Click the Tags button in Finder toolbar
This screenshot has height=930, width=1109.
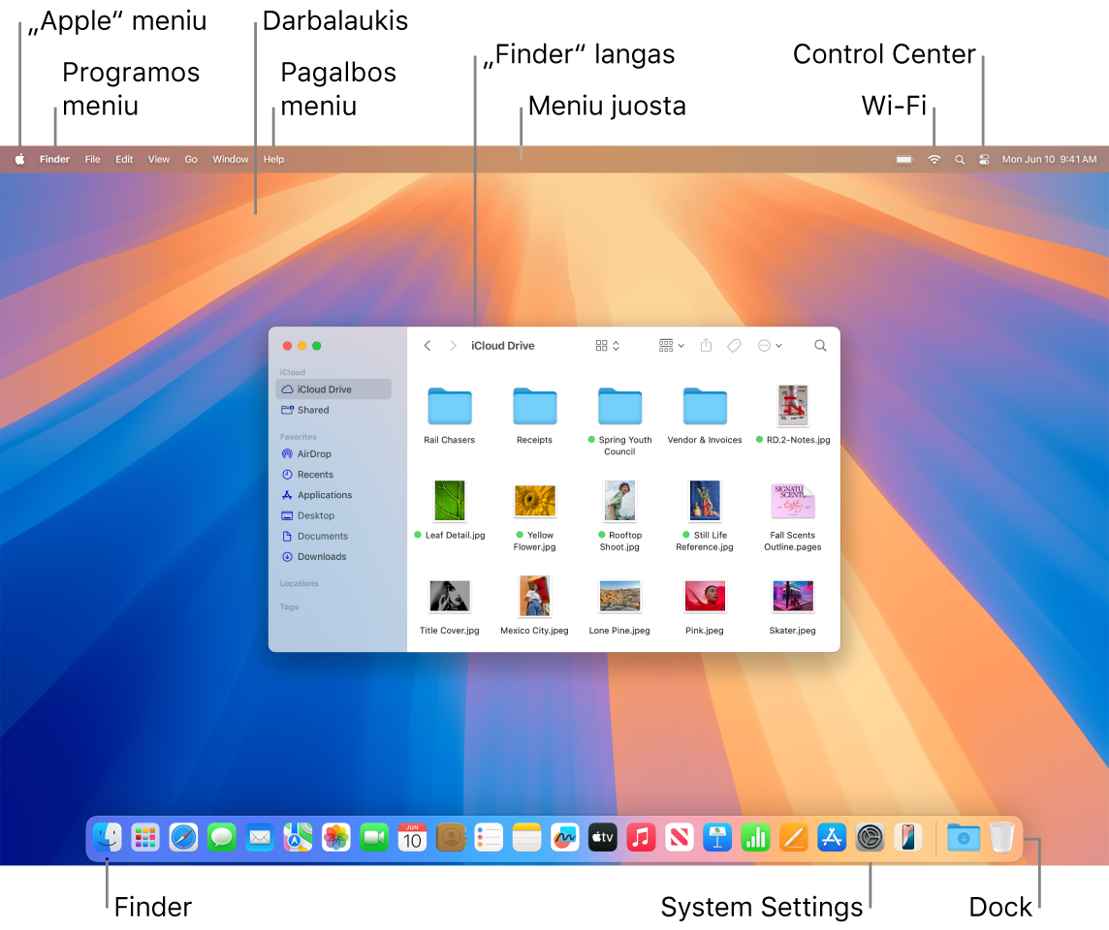pos(734,346)
